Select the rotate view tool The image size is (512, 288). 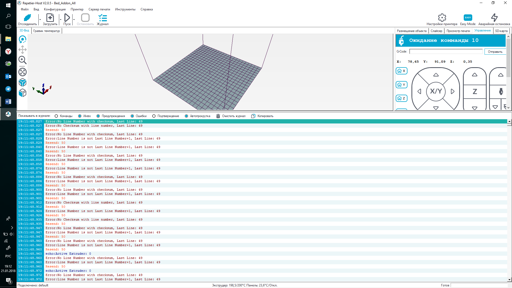[x=22, y=39]
